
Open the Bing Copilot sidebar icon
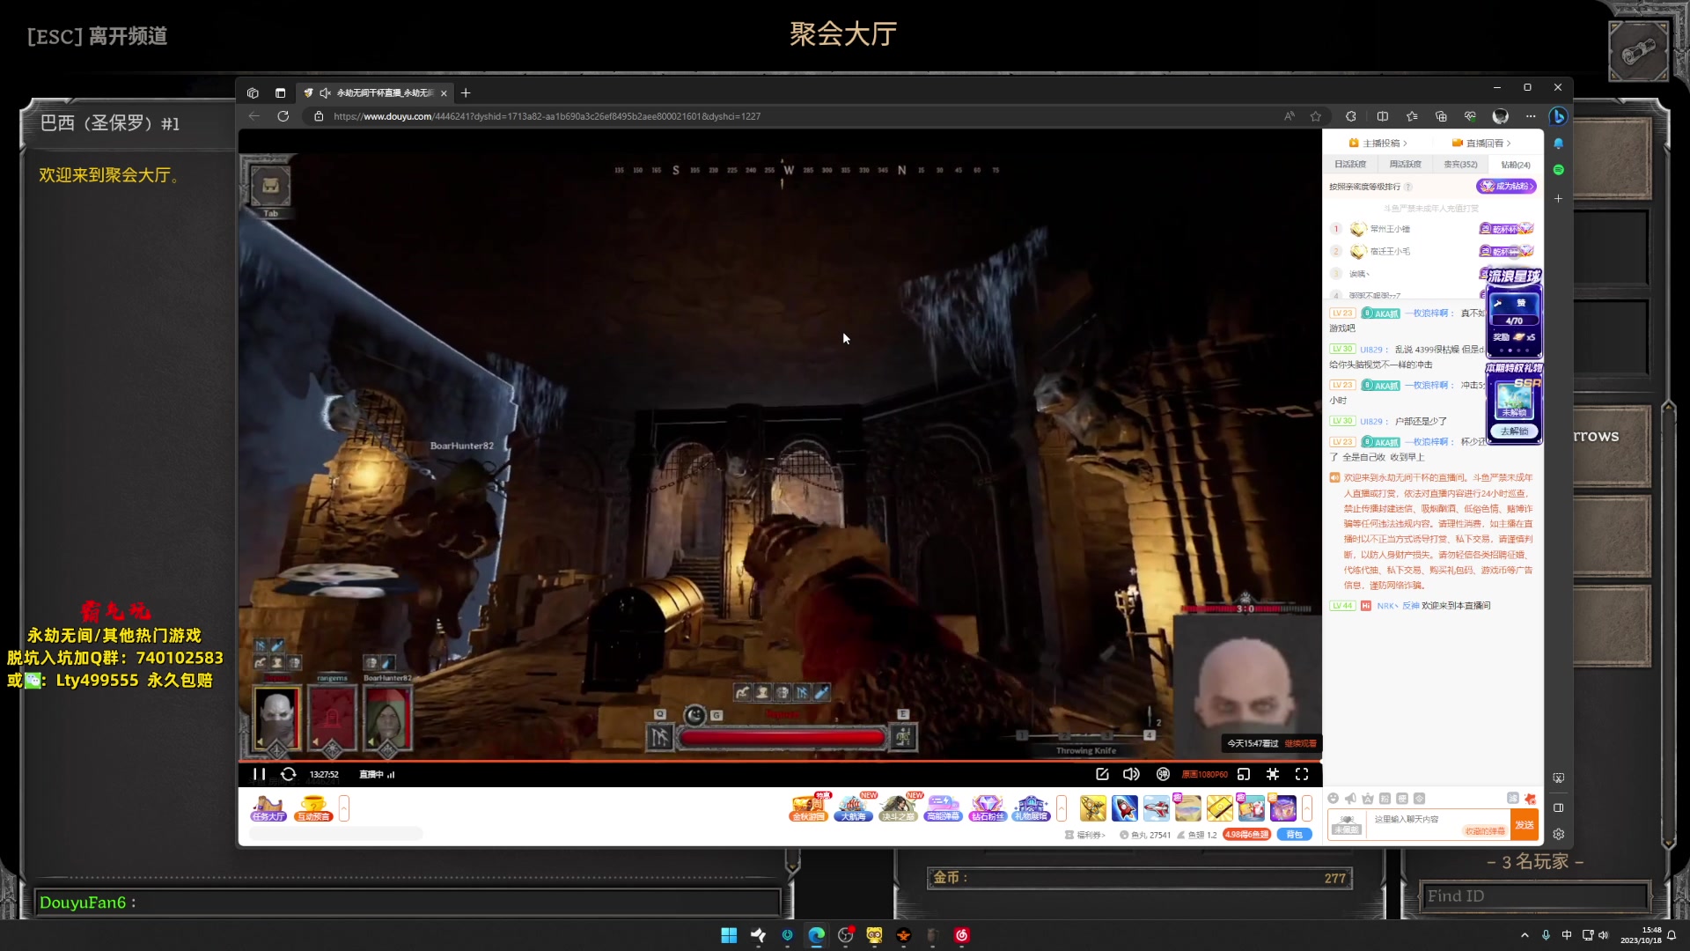pyautogui.click(x=1558, y=116)
